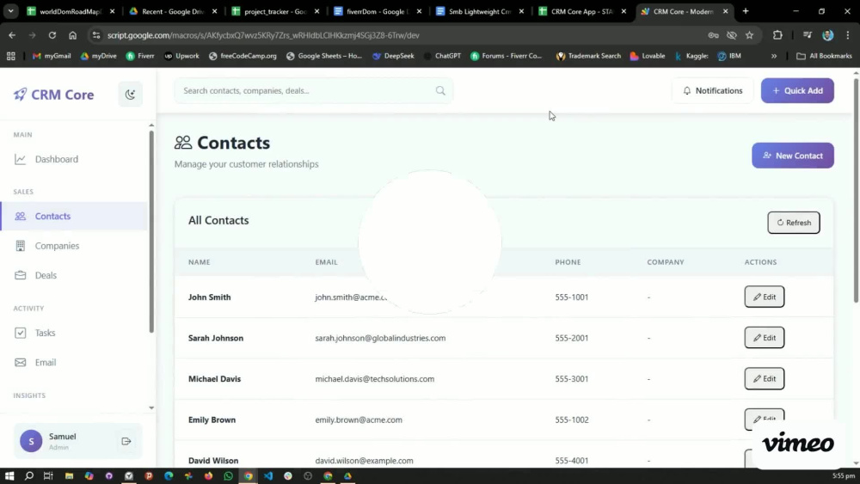Screen dimensions: 860x484
Task: Switch to Recent - Google Drive tab
Action: (174, 11)
